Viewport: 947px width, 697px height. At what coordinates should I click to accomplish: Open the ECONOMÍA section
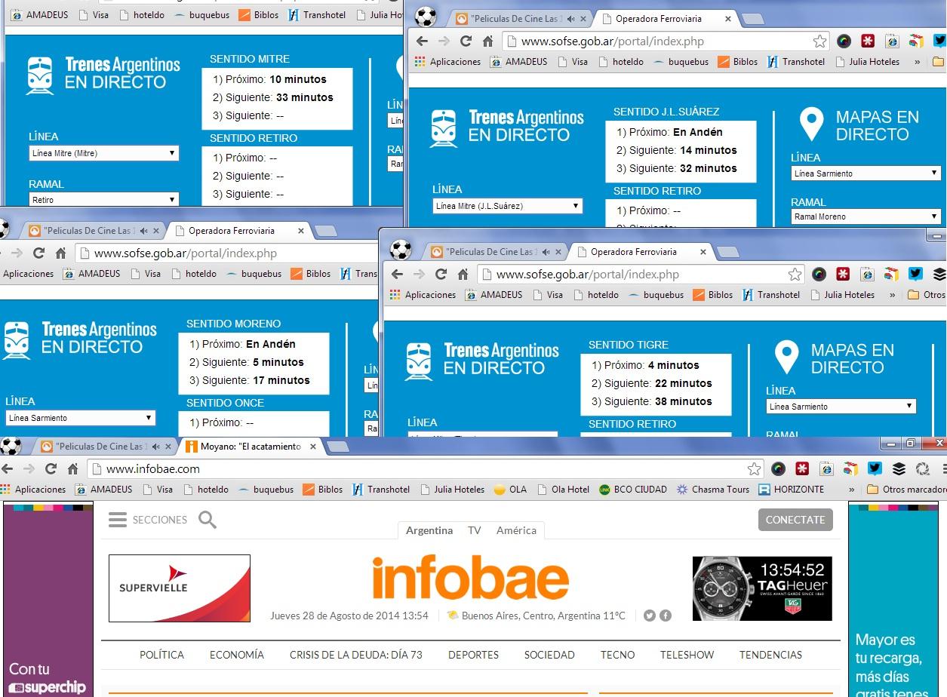(237, 655)
